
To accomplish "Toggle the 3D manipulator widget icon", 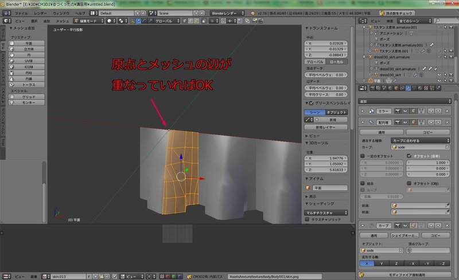I will click(x=132, y=21).
